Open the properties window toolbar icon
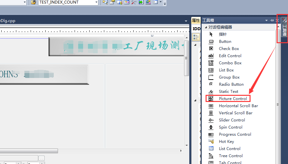Viewport: 288px width, 164px height. pos(112,2)
